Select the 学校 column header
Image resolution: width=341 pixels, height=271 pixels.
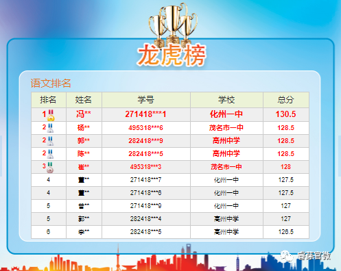click(x=226, y=100)
